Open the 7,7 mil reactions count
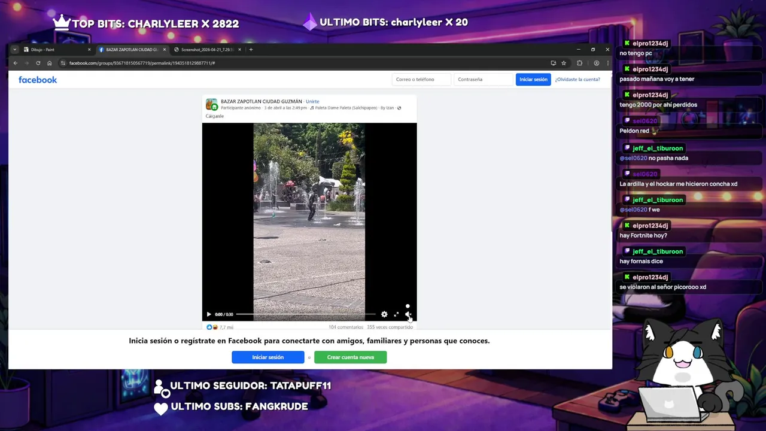Screen dimensions: 766x431 226,327
